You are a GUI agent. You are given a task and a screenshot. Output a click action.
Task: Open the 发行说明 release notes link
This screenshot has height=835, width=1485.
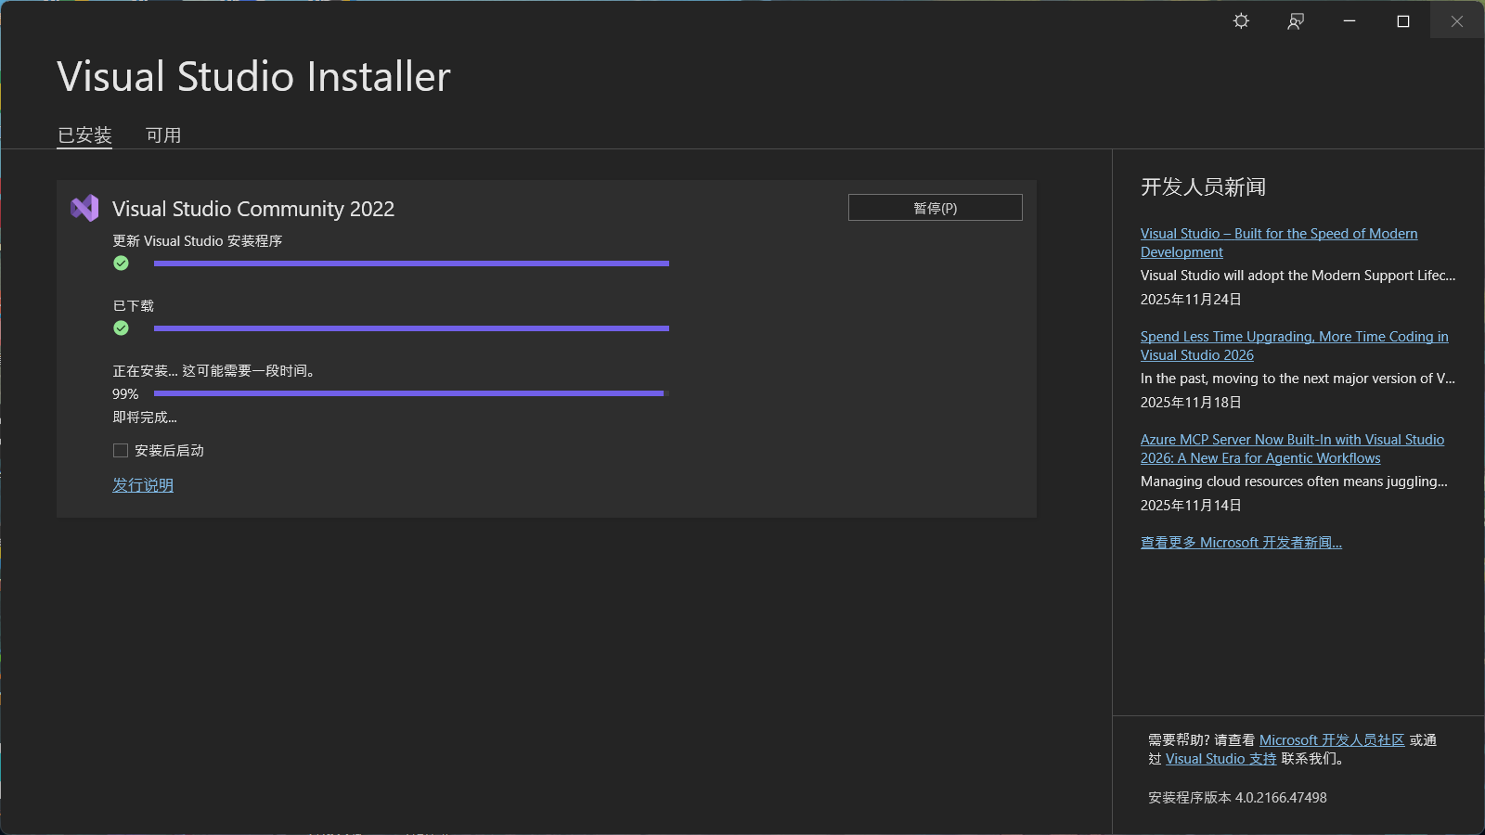point(143,485)
